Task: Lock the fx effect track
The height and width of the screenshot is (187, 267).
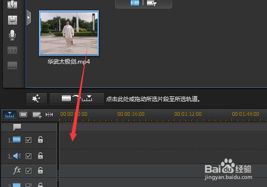Action: (40, 170)
